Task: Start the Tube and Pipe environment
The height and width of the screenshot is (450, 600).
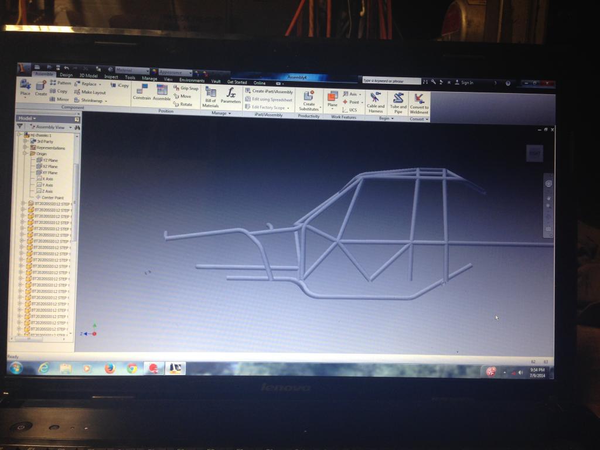Action: [x=398, y=103]
